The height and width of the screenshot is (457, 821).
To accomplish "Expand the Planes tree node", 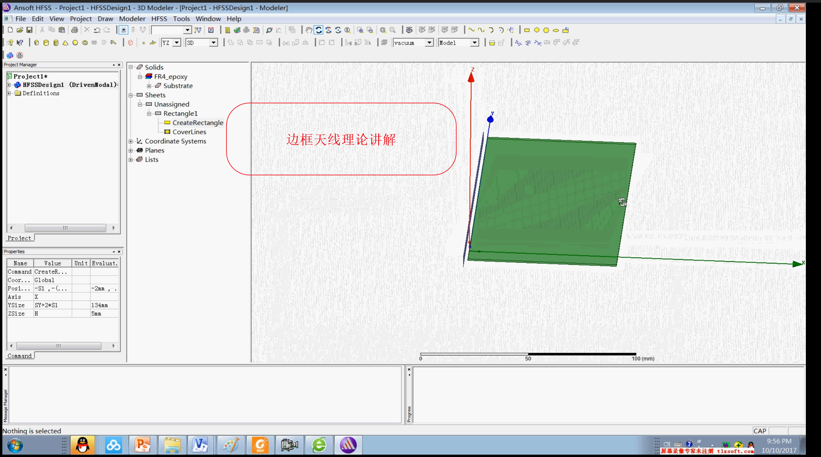I will pos(131,150).
